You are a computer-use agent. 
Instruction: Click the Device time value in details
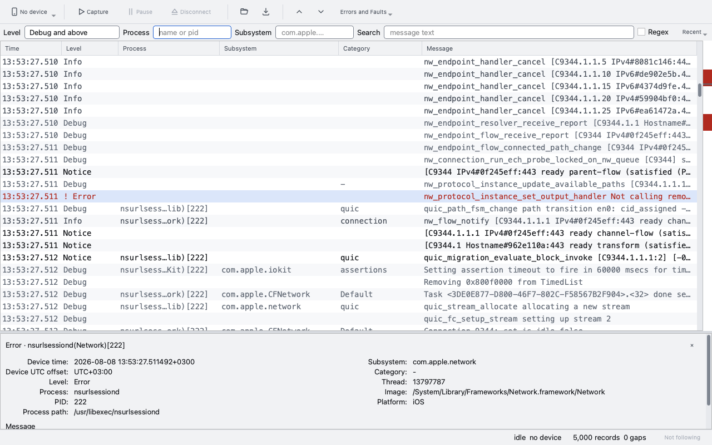(134, 362)
